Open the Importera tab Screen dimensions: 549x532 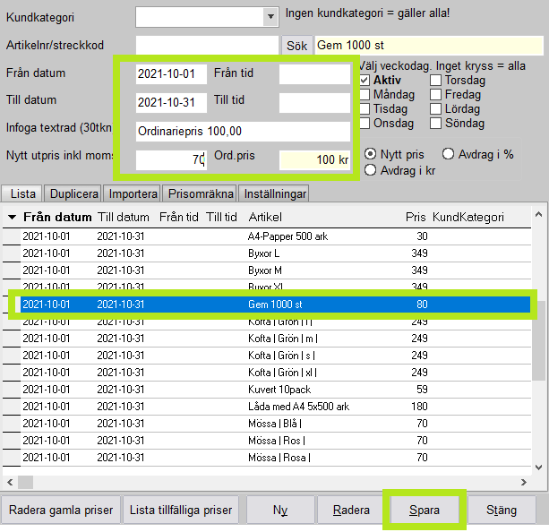(x=133, y=193)
